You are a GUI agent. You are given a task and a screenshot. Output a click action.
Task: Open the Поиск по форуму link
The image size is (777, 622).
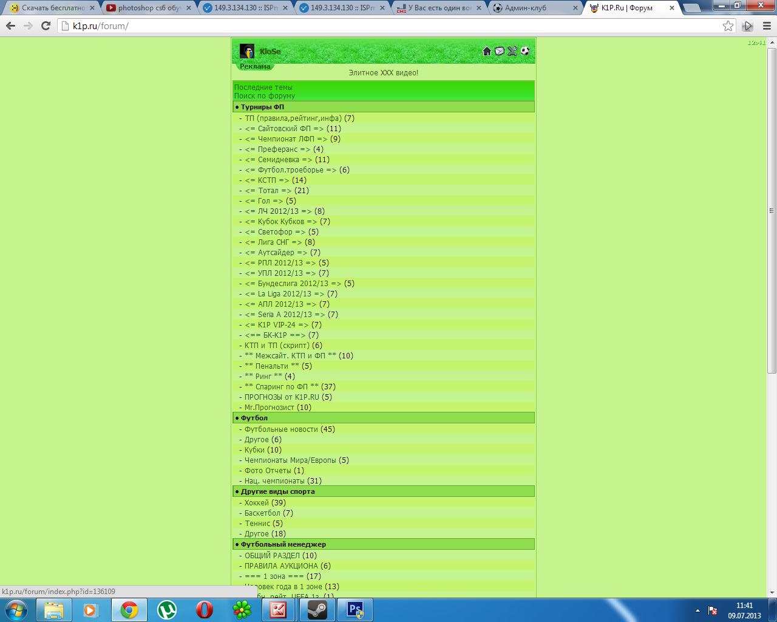(265, 96)
